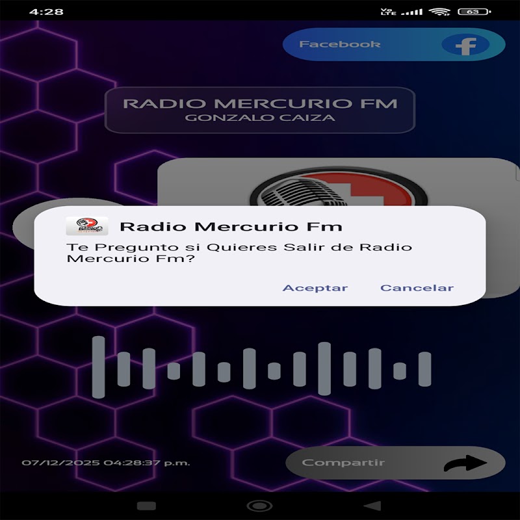Click the date and time text 07/12/2025
The height and width of the screenshot is (520, 520).
[106, 463]
